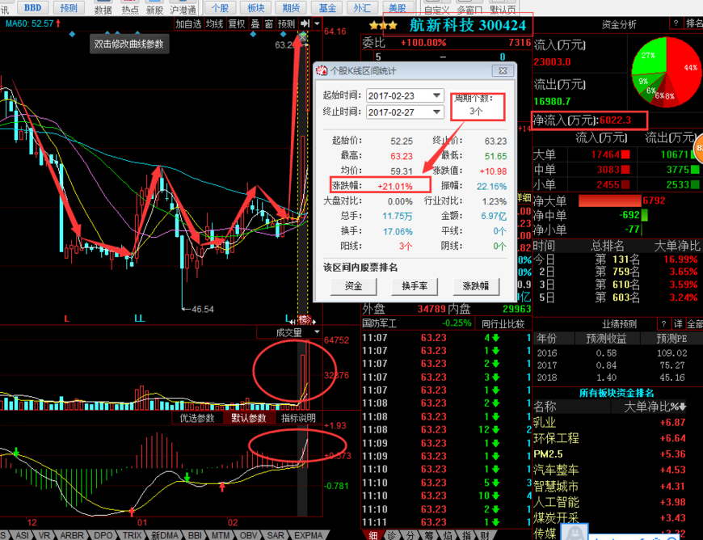This screenshot has height=540, width=703.
Task: Select the 筹 tab under the tick list
Action: pos(429,535)
